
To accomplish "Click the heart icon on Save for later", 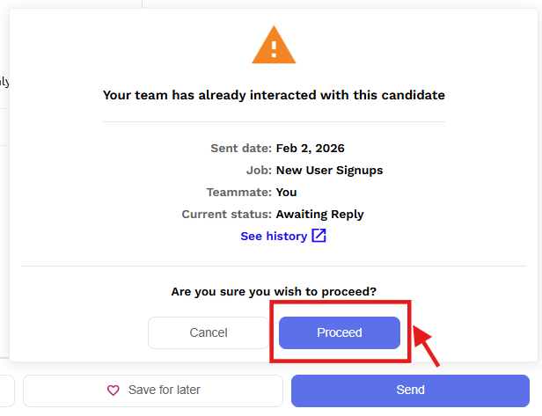I will tap(113, 390).
